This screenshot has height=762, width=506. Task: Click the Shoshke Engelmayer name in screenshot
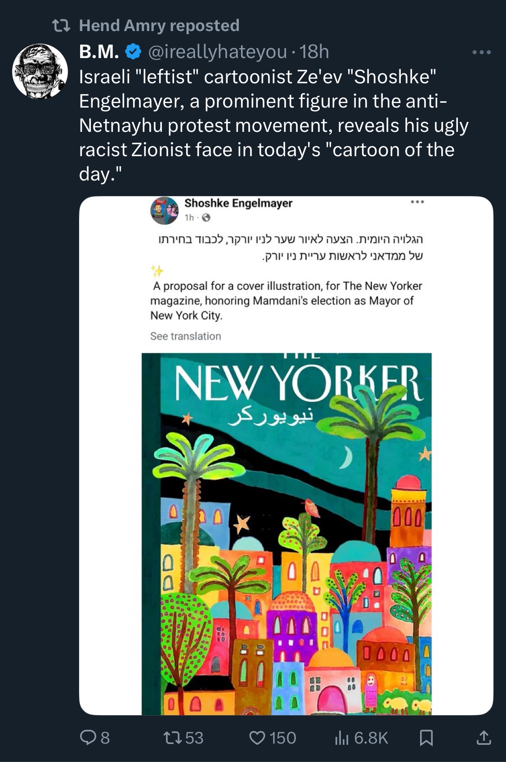pos(238,203)
